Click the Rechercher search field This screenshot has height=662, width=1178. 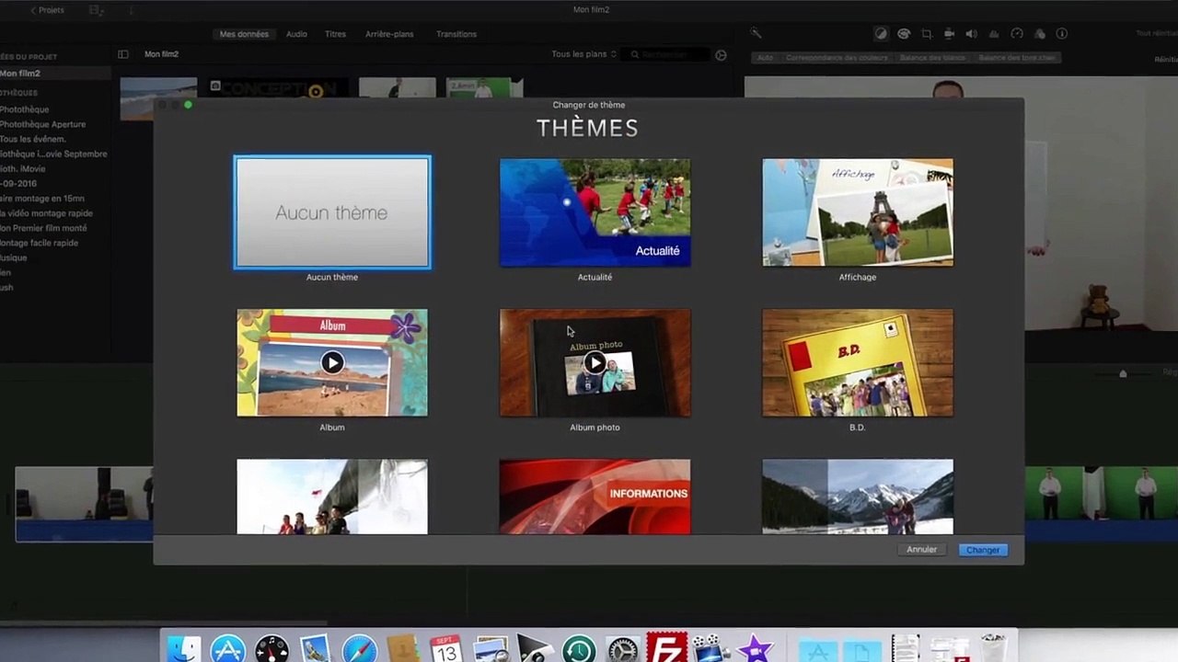(665, 55)
